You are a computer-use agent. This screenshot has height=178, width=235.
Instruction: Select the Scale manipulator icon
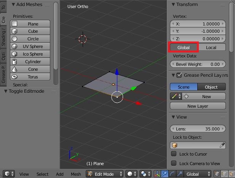point(180,174)
